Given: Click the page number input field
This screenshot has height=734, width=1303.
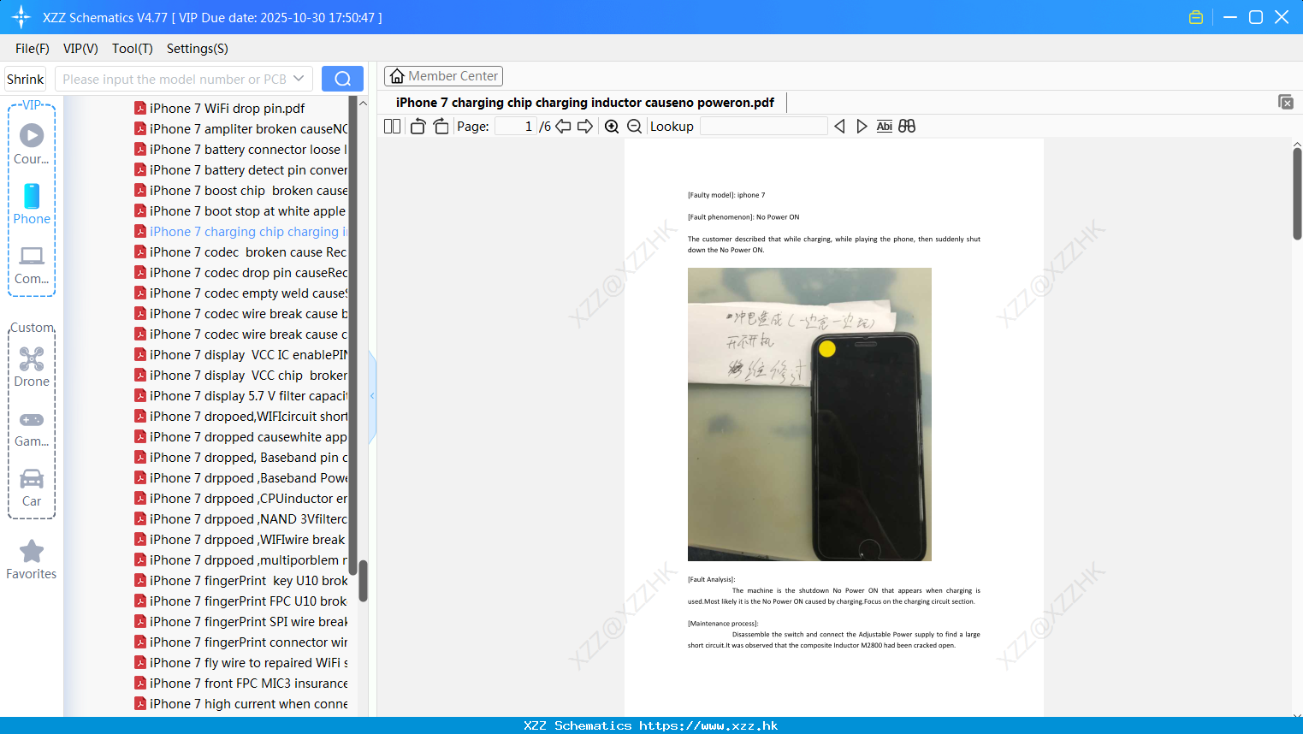Looking at the screenshot, I should [515, 127].
